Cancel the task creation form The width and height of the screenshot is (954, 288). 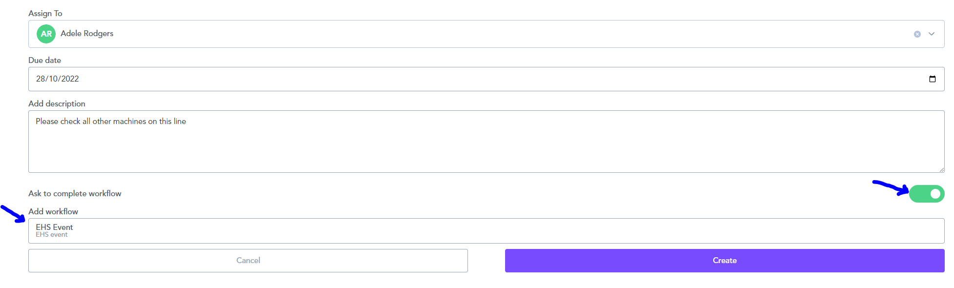pos(248,261)
